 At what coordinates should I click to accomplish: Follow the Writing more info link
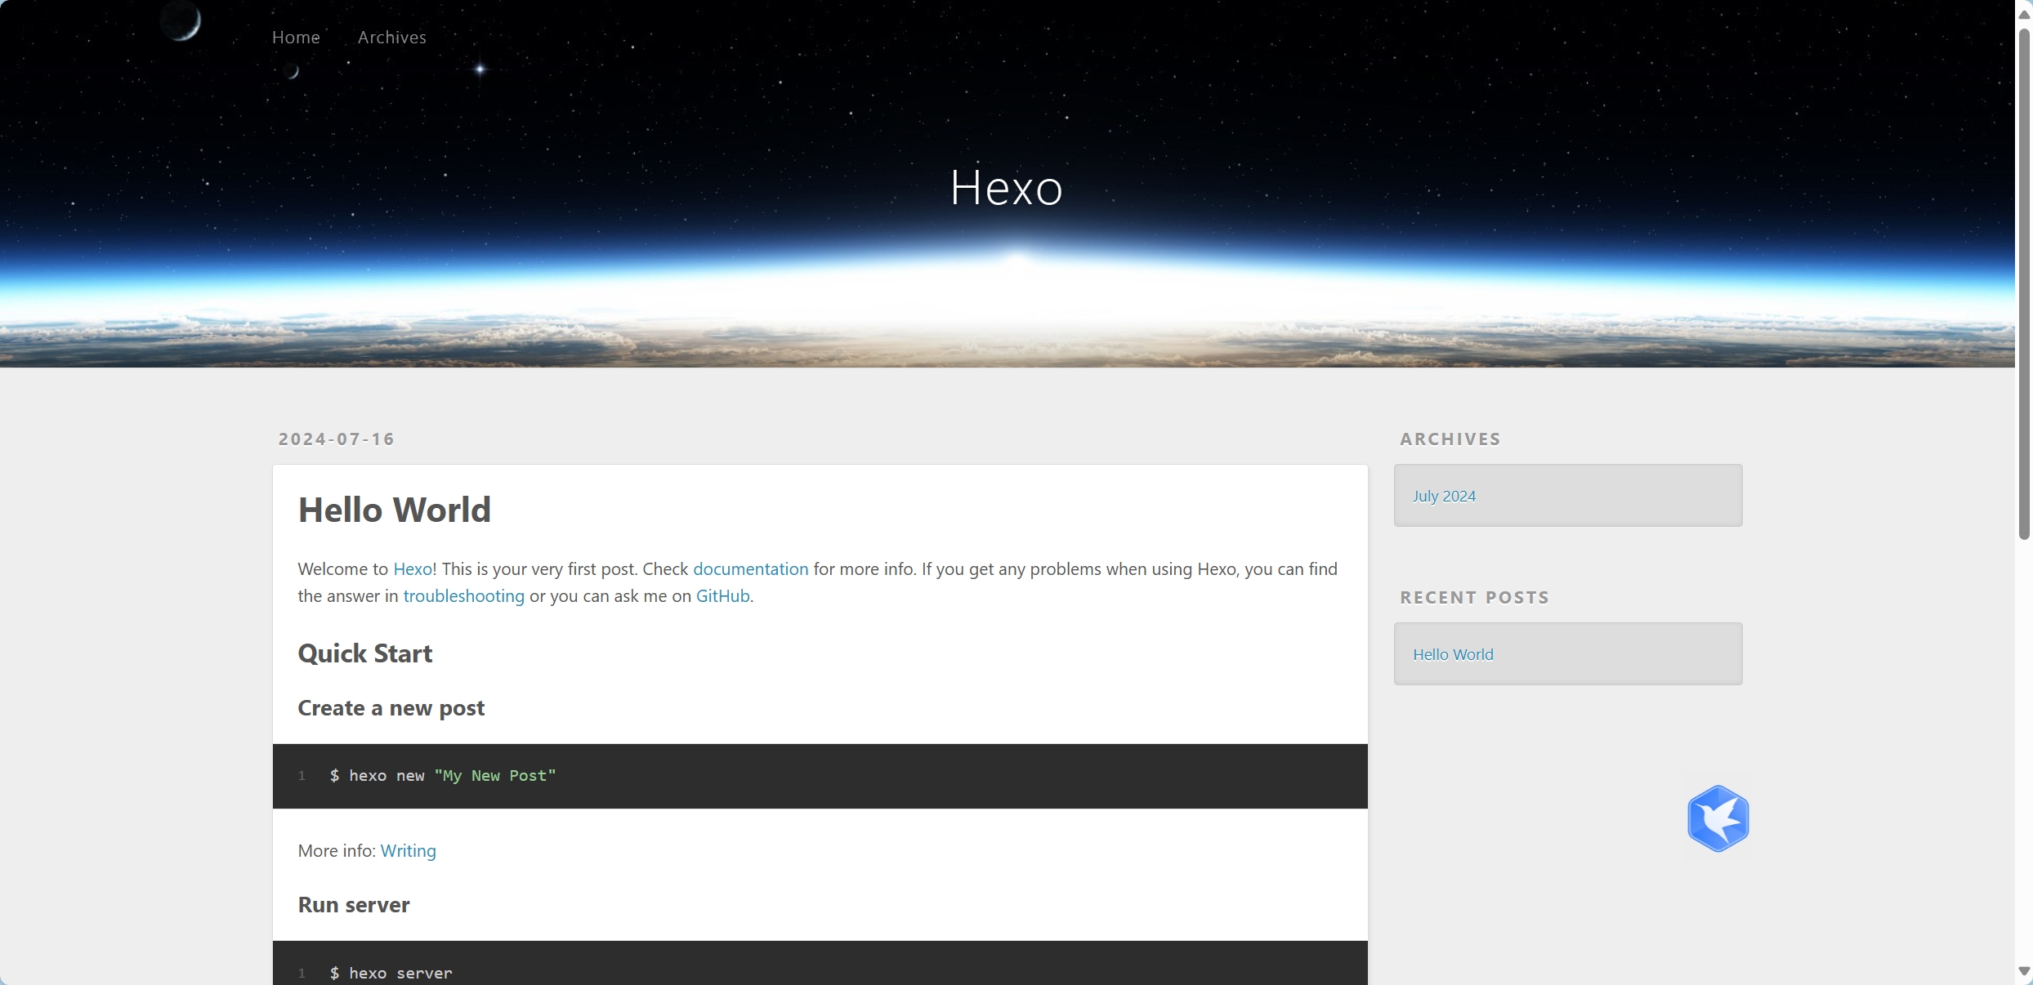point(408,851)
